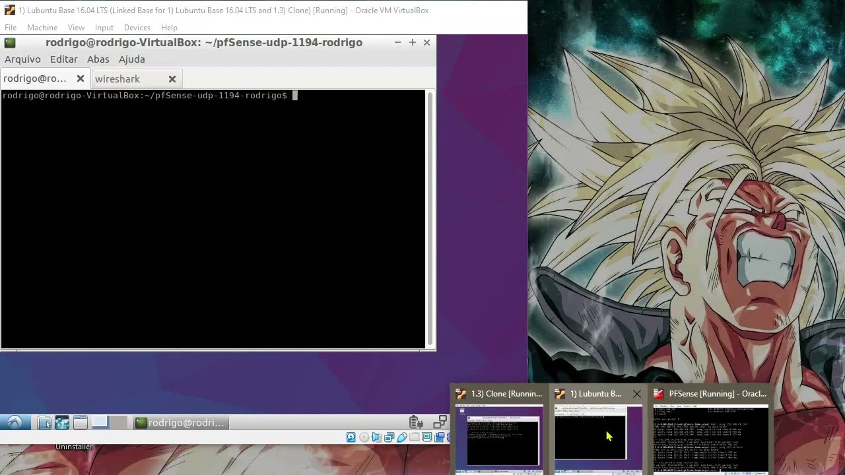Click the iconify all windows panel icon
Image resolution: width=845 pixels, height=475 pixels.
click(81, 423)
